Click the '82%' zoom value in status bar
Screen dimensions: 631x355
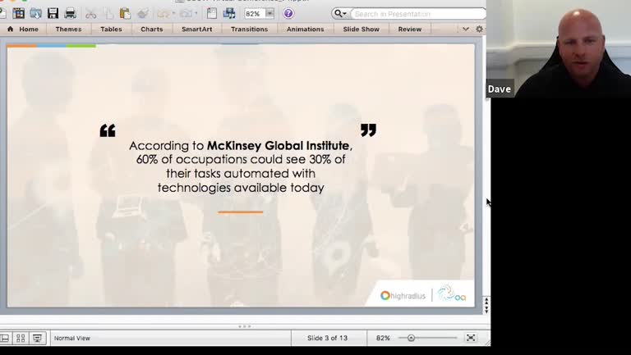383,338
